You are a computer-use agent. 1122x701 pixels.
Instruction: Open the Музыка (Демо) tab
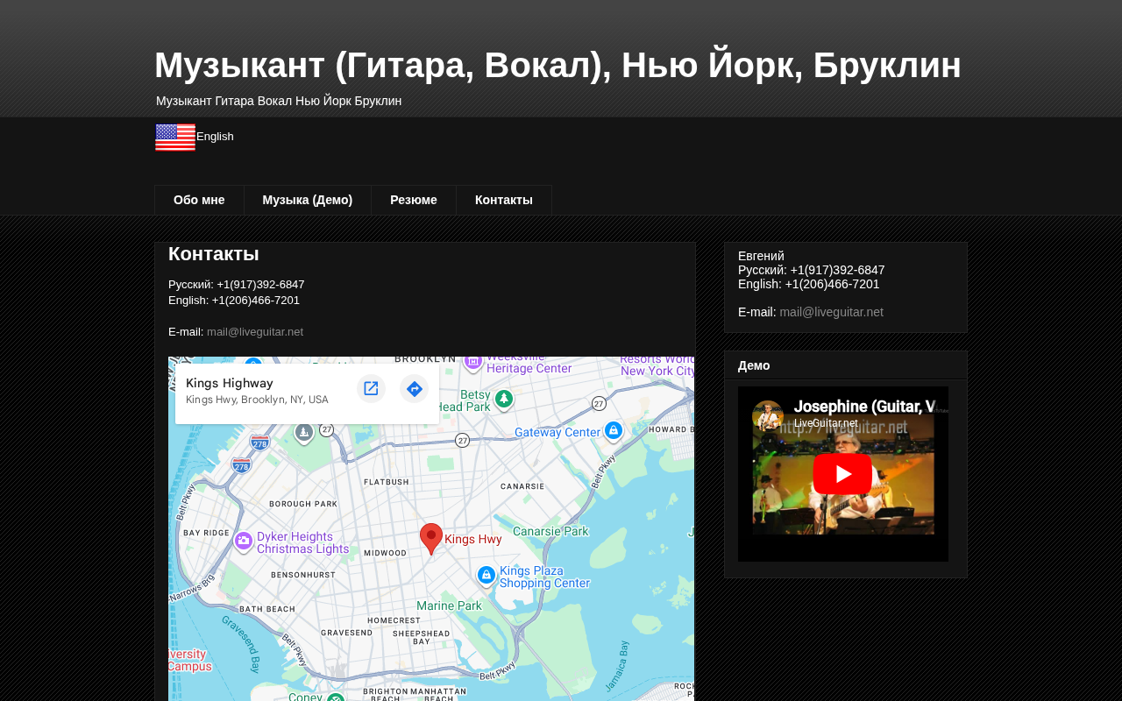[308, 200]
